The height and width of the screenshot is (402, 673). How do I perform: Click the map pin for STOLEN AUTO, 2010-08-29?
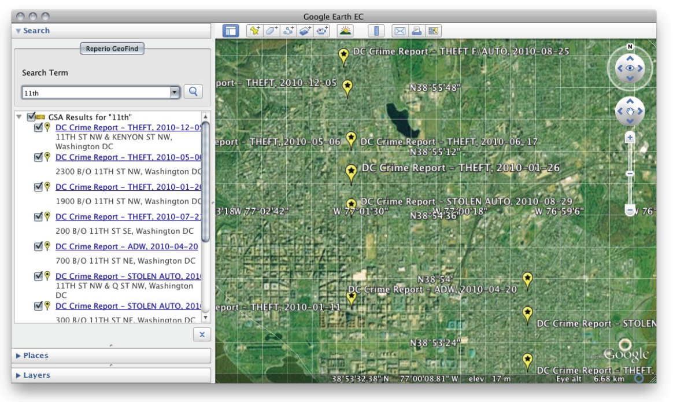tap(351, 205)
